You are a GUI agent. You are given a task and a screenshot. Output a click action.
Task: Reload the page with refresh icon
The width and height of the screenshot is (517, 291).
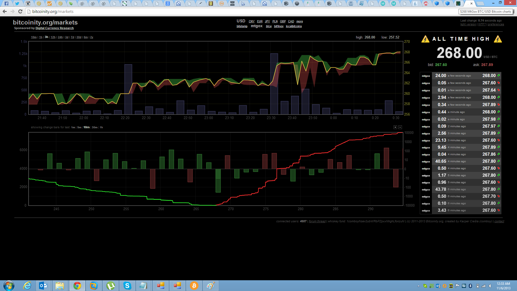click(20, 11)
